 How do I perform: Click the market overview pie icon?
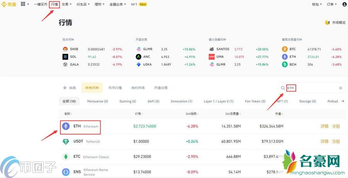(x=328, y=22)
